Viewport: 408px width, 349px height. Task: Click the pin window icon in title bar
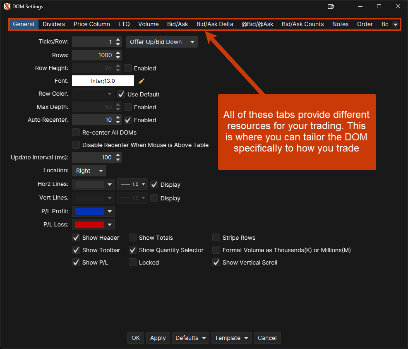[331, 6]
